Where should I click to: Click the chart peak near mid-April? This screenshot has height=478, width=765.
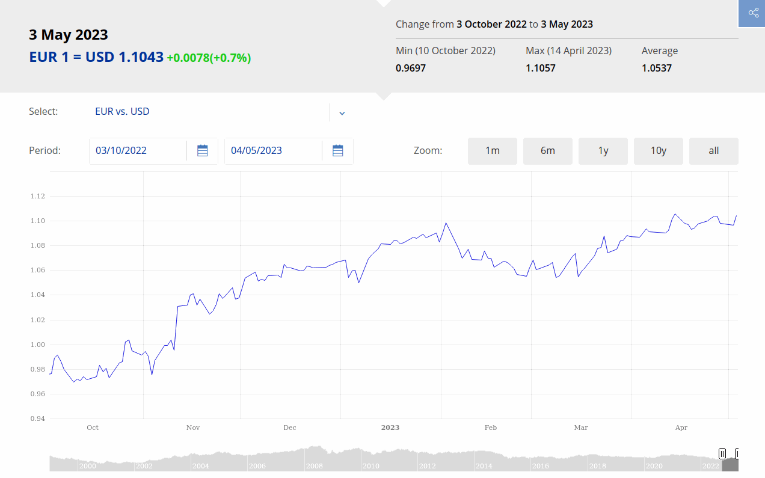tap(675, 214)
